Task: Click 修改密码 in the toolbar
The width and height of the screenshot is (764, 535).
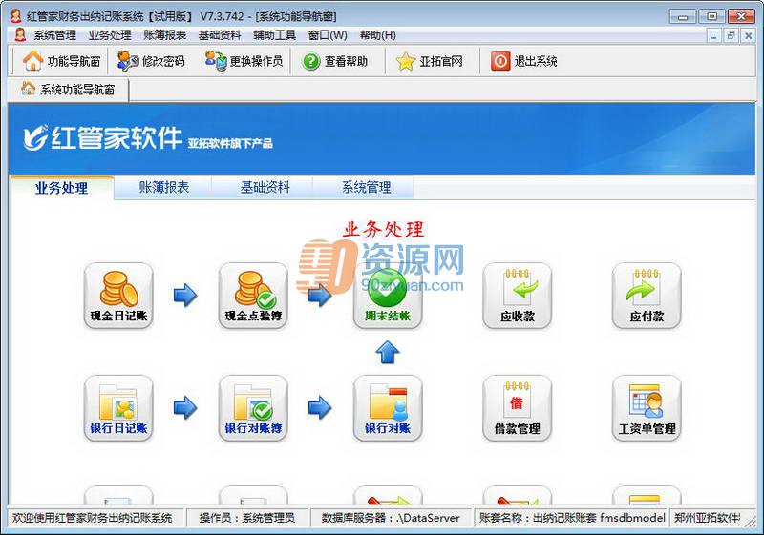Action: point(151,61)
